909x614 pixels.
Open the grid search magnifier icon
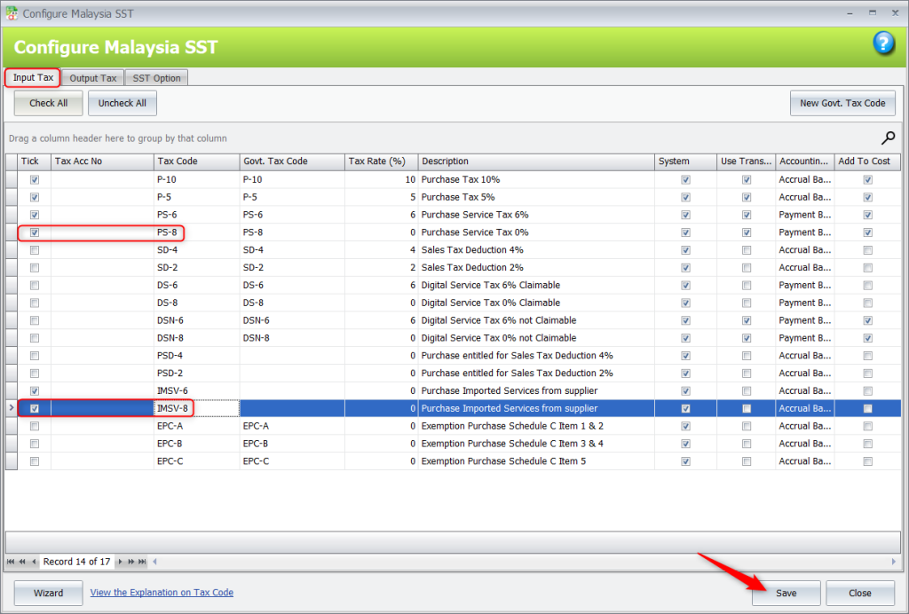click(887, 138)
